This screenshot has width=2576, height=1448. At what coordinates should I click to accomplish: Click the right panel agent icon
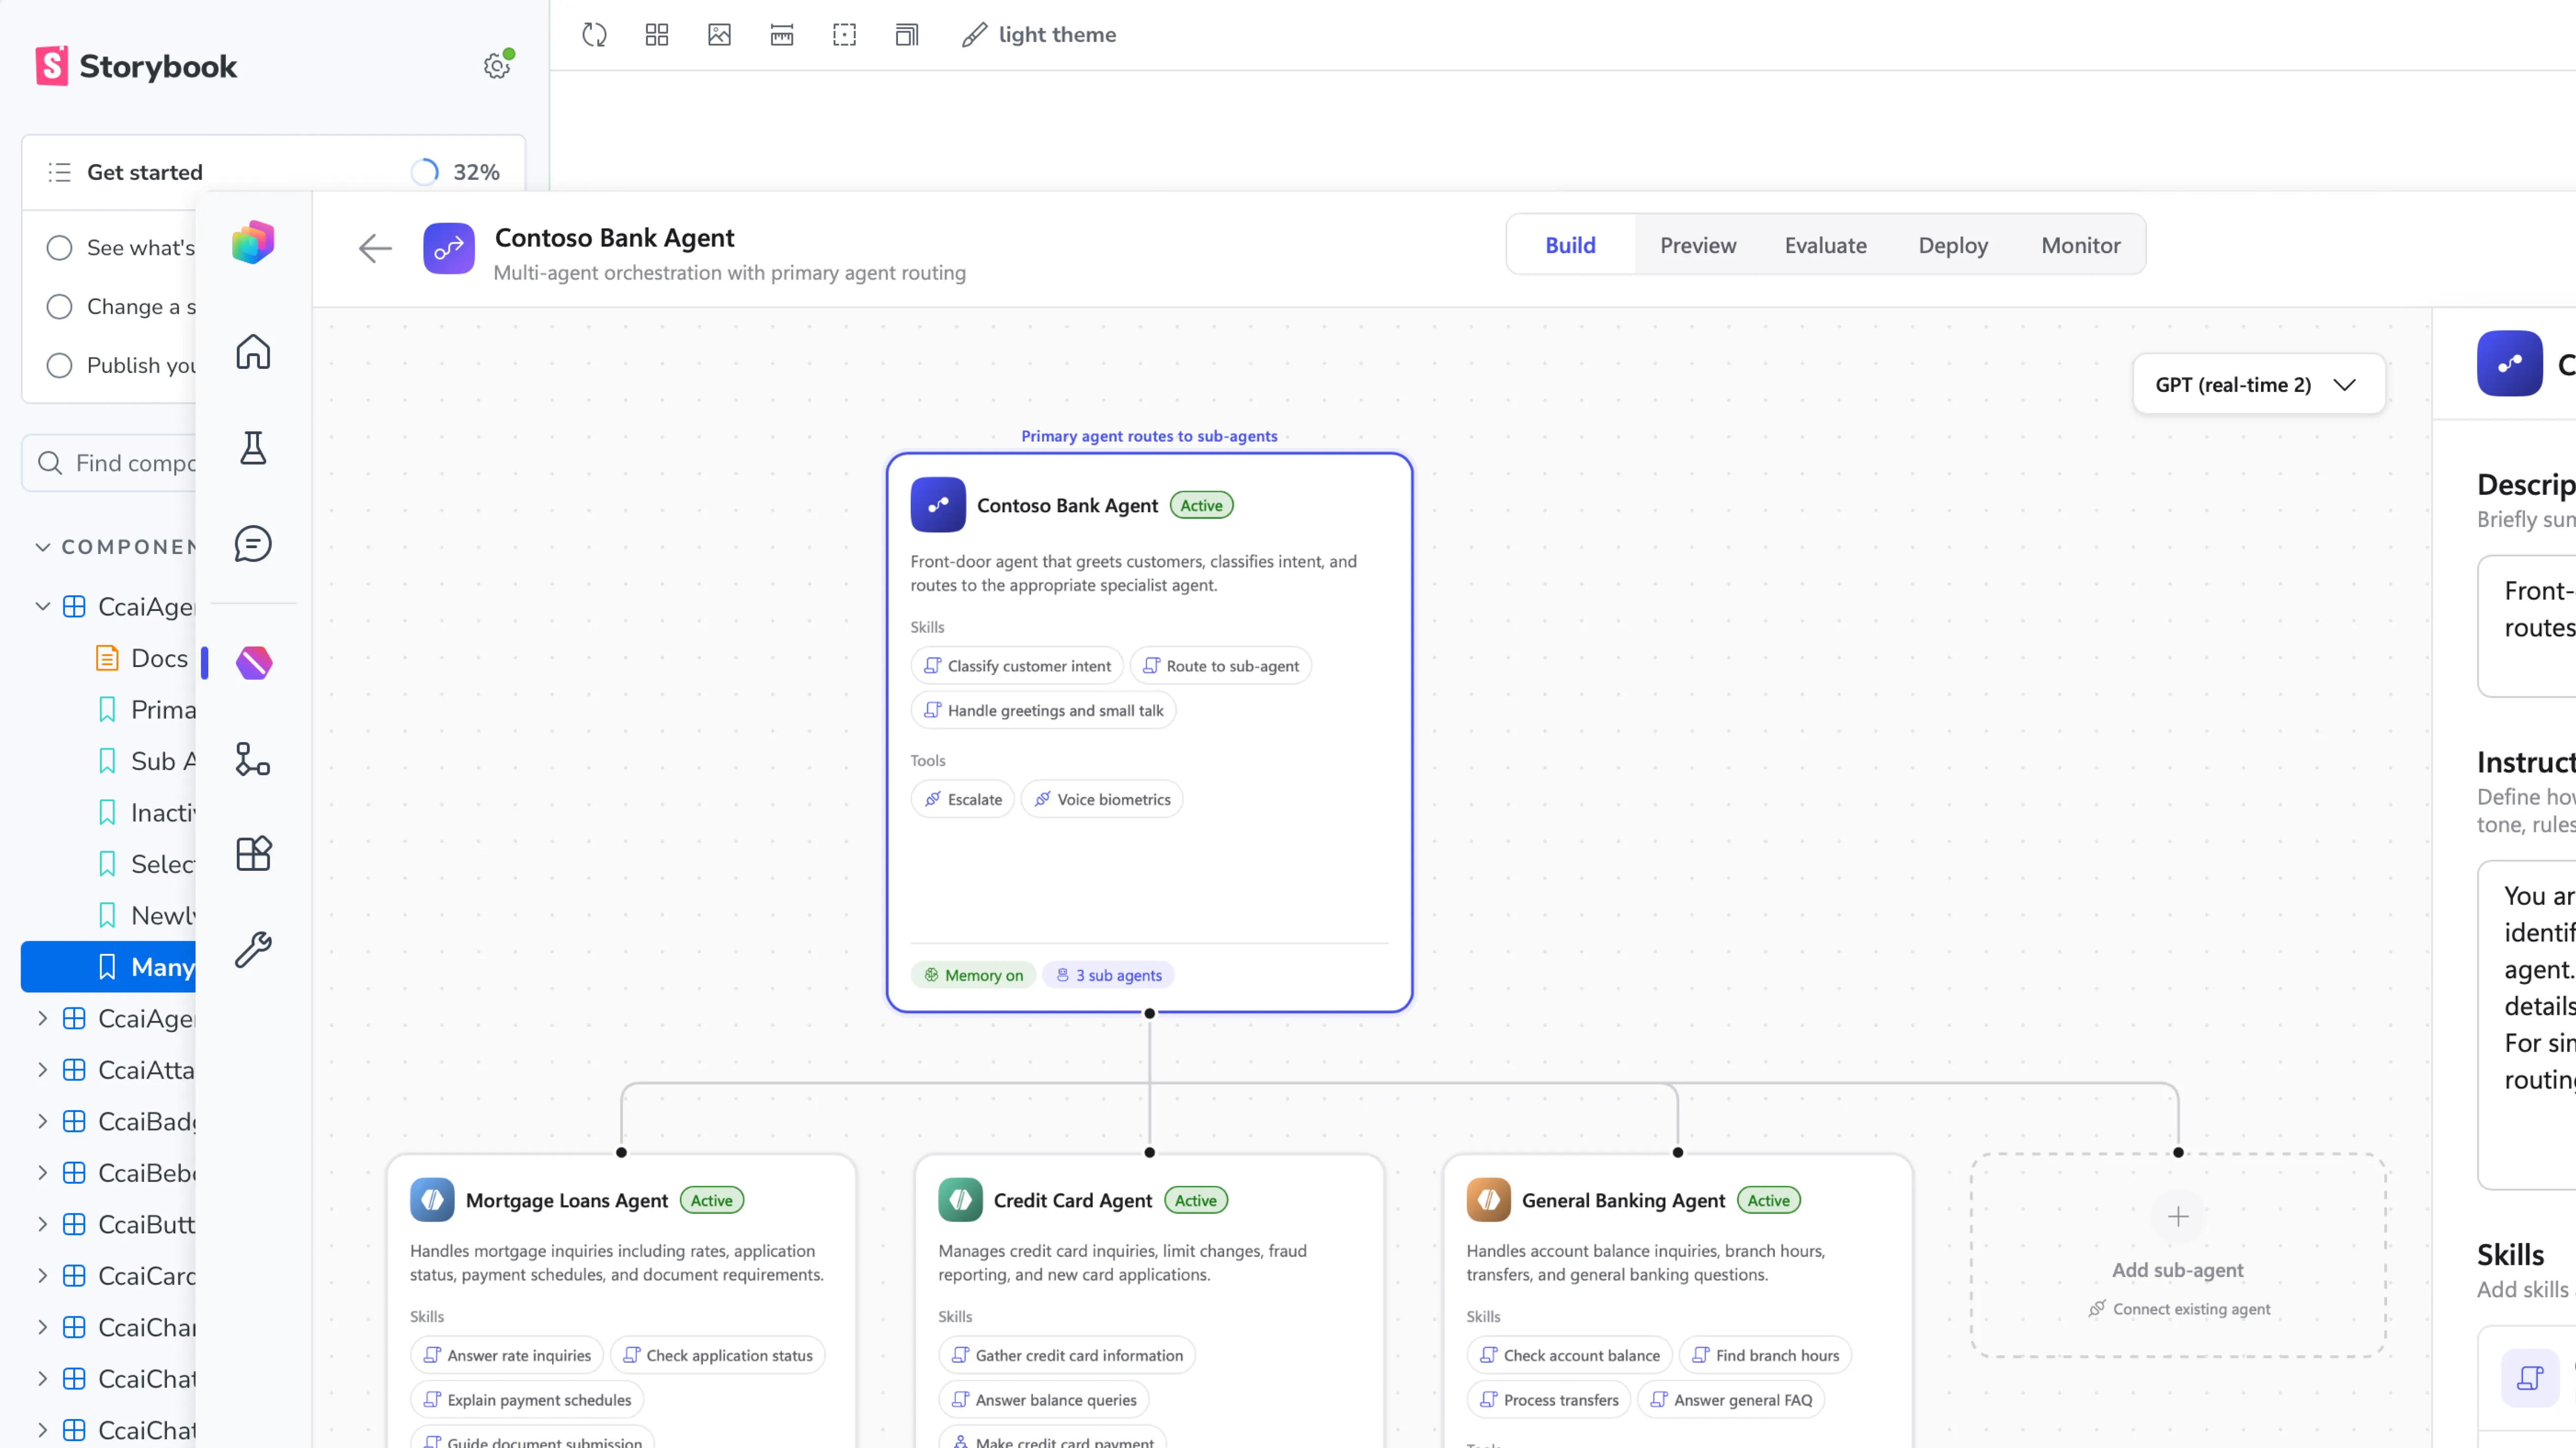pyautogui.click(x=2509, y=364)
